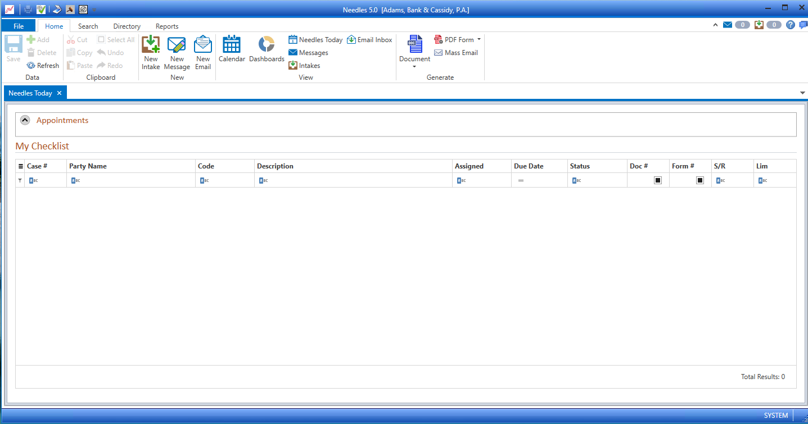Viewport: 808px width, 424px height.
Task: Show the Needles Today view
Action: (315, 39)
